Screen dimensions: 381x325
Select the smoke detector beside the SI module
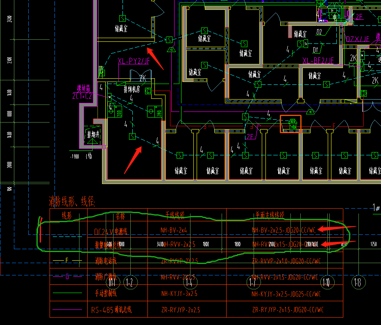tap(301, 44)
